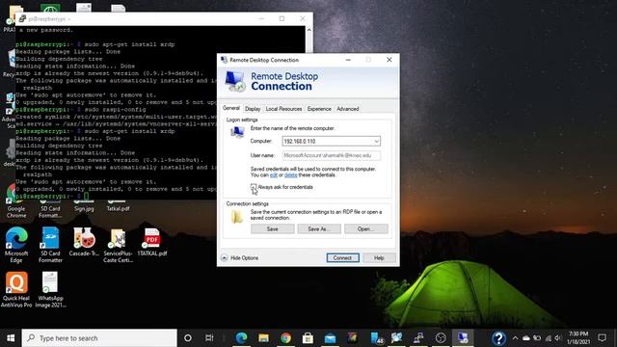This screenshot has width=617, height=347.
Task: Click the delete credentials link
Action: tap(291, 175)
